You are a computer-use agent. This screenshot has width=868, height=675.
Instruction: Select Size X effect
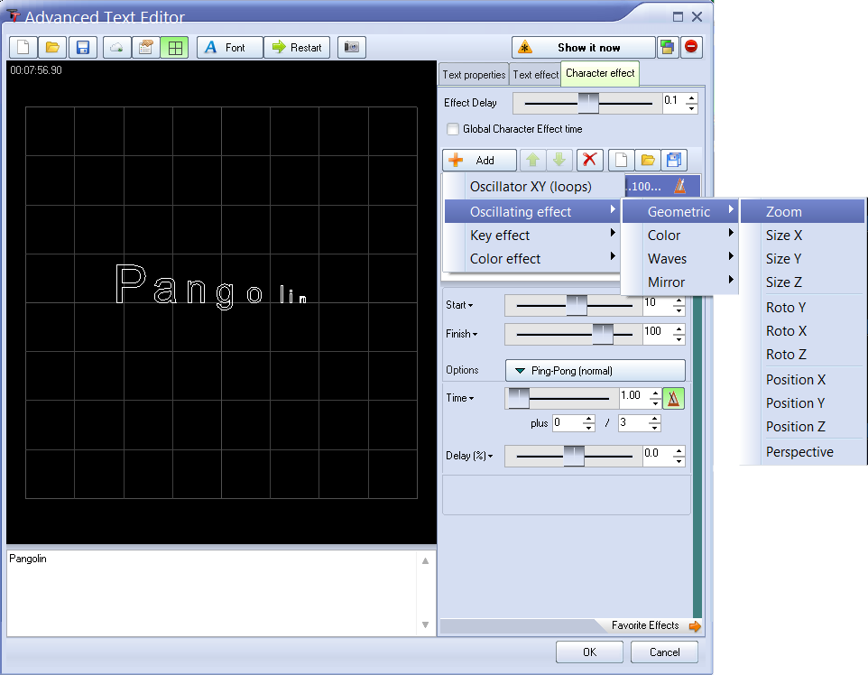tap(803, 236)
